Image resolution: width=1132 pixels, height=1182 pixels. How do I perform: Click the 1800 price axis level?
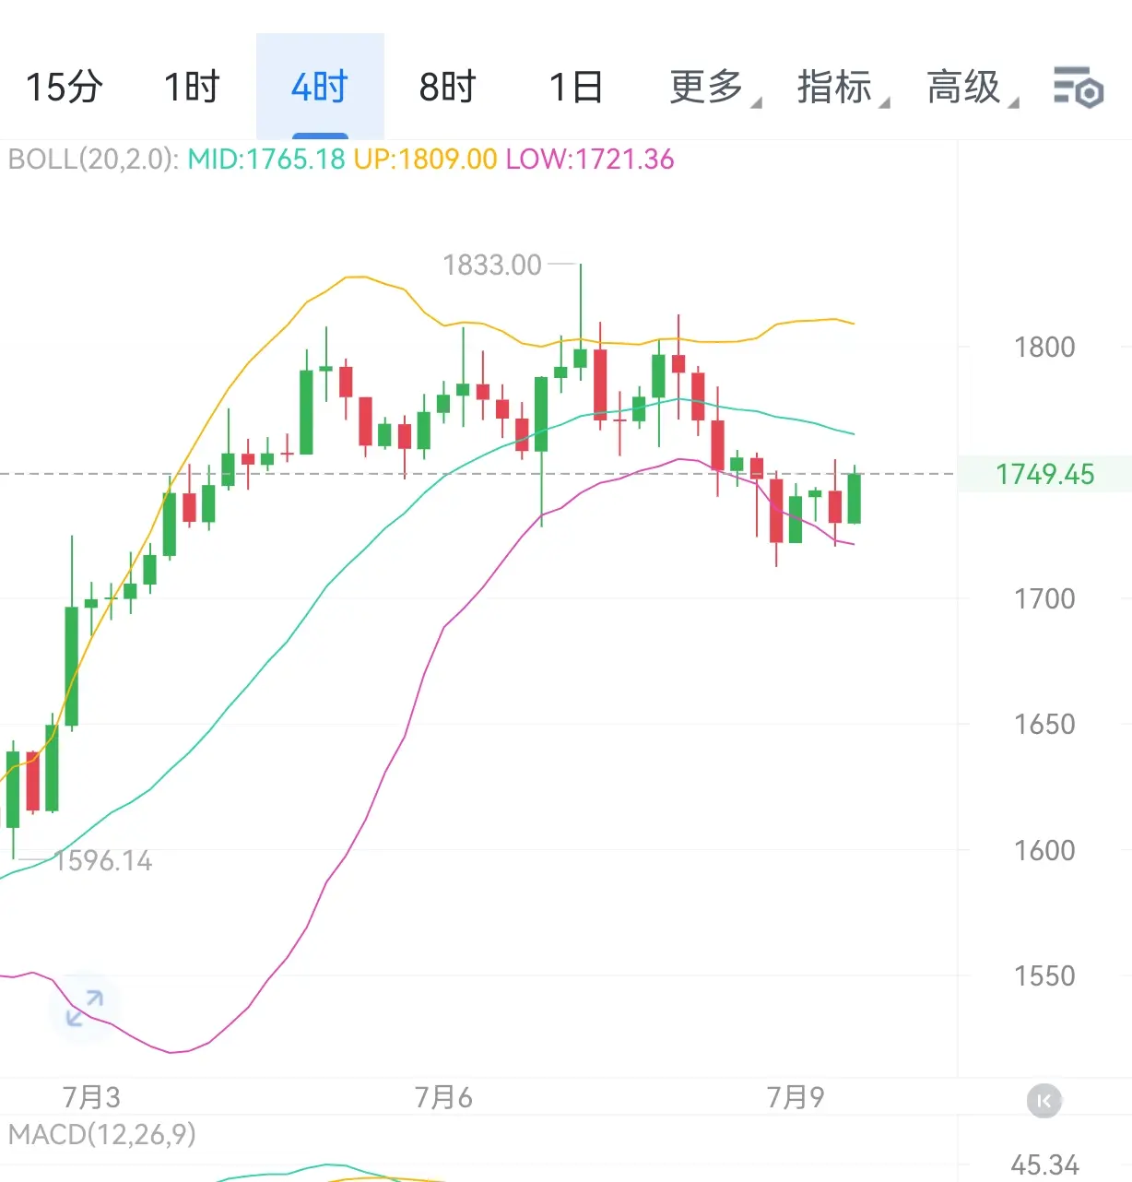(1044, 348)
